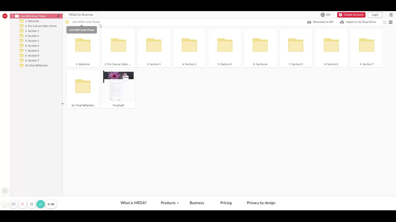The height and width of the screenshot is (222, 396).
Task: Open the '1. Welcome' folder icon
Action: click(83, 45)
